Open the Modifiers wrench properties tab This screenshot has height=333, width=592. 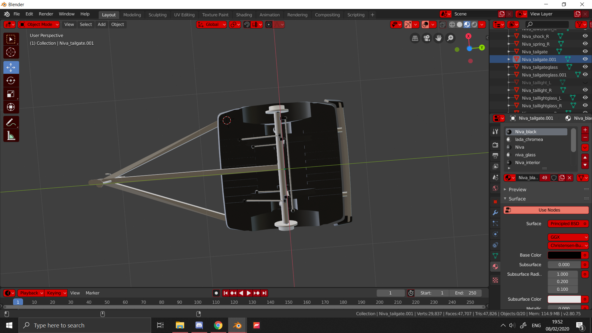(x=495, y=212)
